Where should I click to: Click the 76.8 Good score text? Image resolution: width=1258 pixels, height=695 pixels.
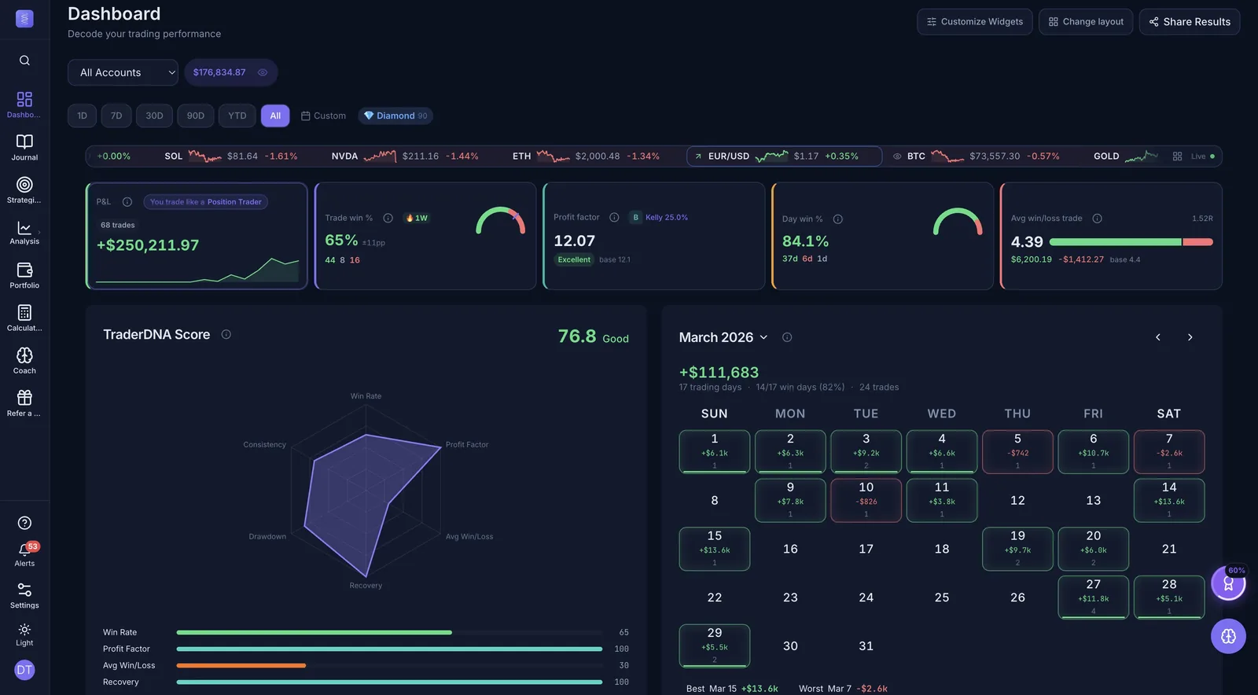click(x=593, y=336)
